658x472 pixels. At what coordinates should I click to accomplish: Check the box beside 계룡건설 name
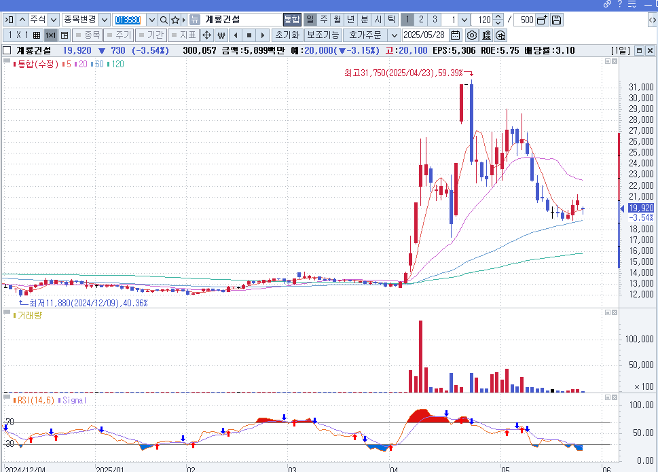[x=7, y=50]
